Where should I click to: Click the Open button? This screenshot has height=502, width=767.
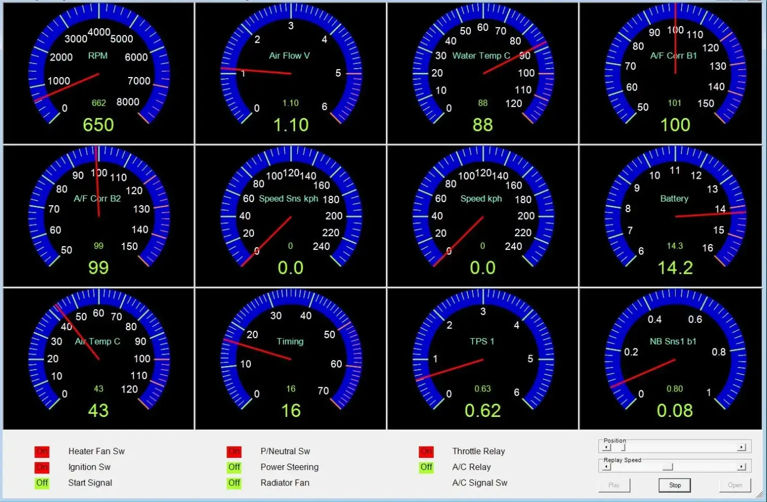(735, 485)
